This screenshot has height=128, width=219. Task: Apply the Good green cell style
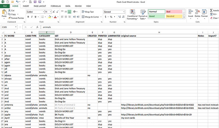click(x=157, y=16)
